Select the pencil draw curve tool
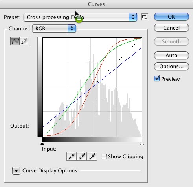 pos(24,41)
